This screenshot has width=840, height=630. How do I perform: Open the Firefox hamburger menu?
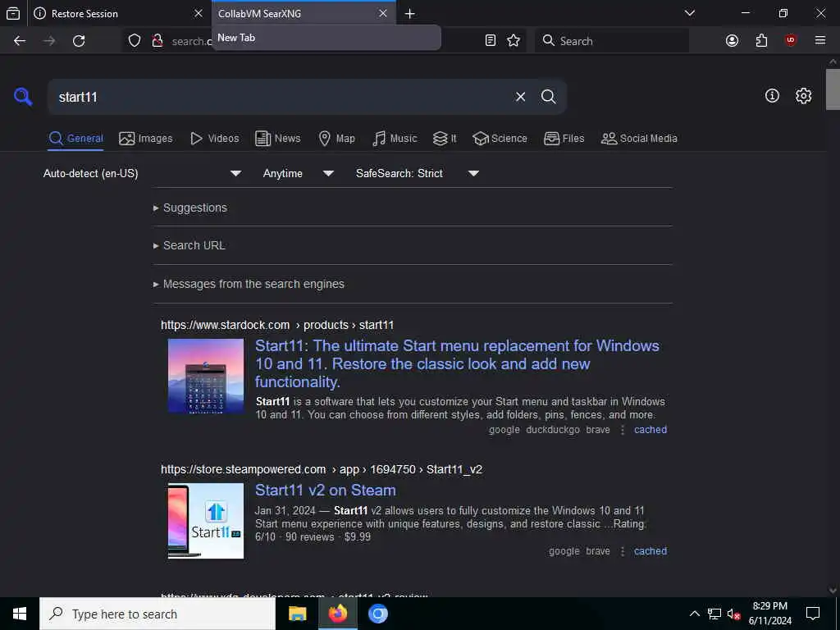(x=820, y=40)
